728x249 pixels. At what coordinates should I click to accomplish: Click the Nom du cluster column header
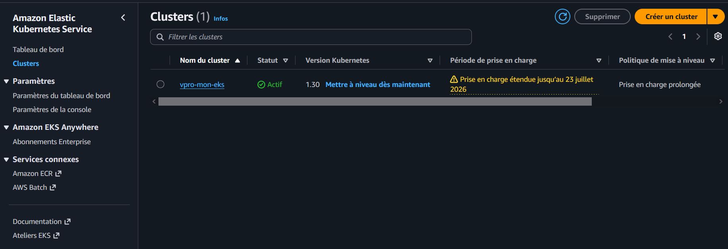click(x=205, y=60)
